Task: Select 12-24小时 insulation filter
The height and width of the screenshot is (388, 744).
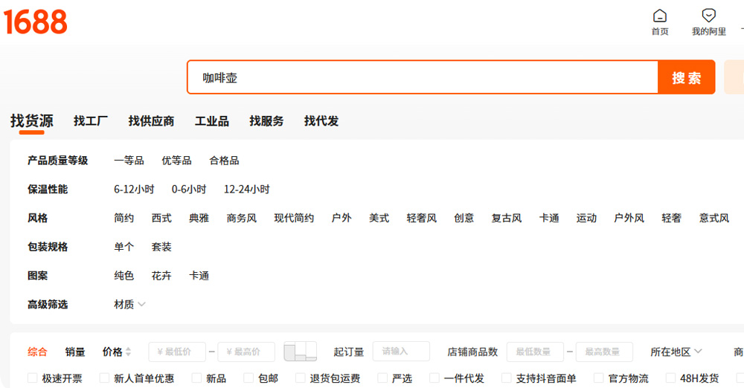Action: pyautogui.click(x=247, y=190)
